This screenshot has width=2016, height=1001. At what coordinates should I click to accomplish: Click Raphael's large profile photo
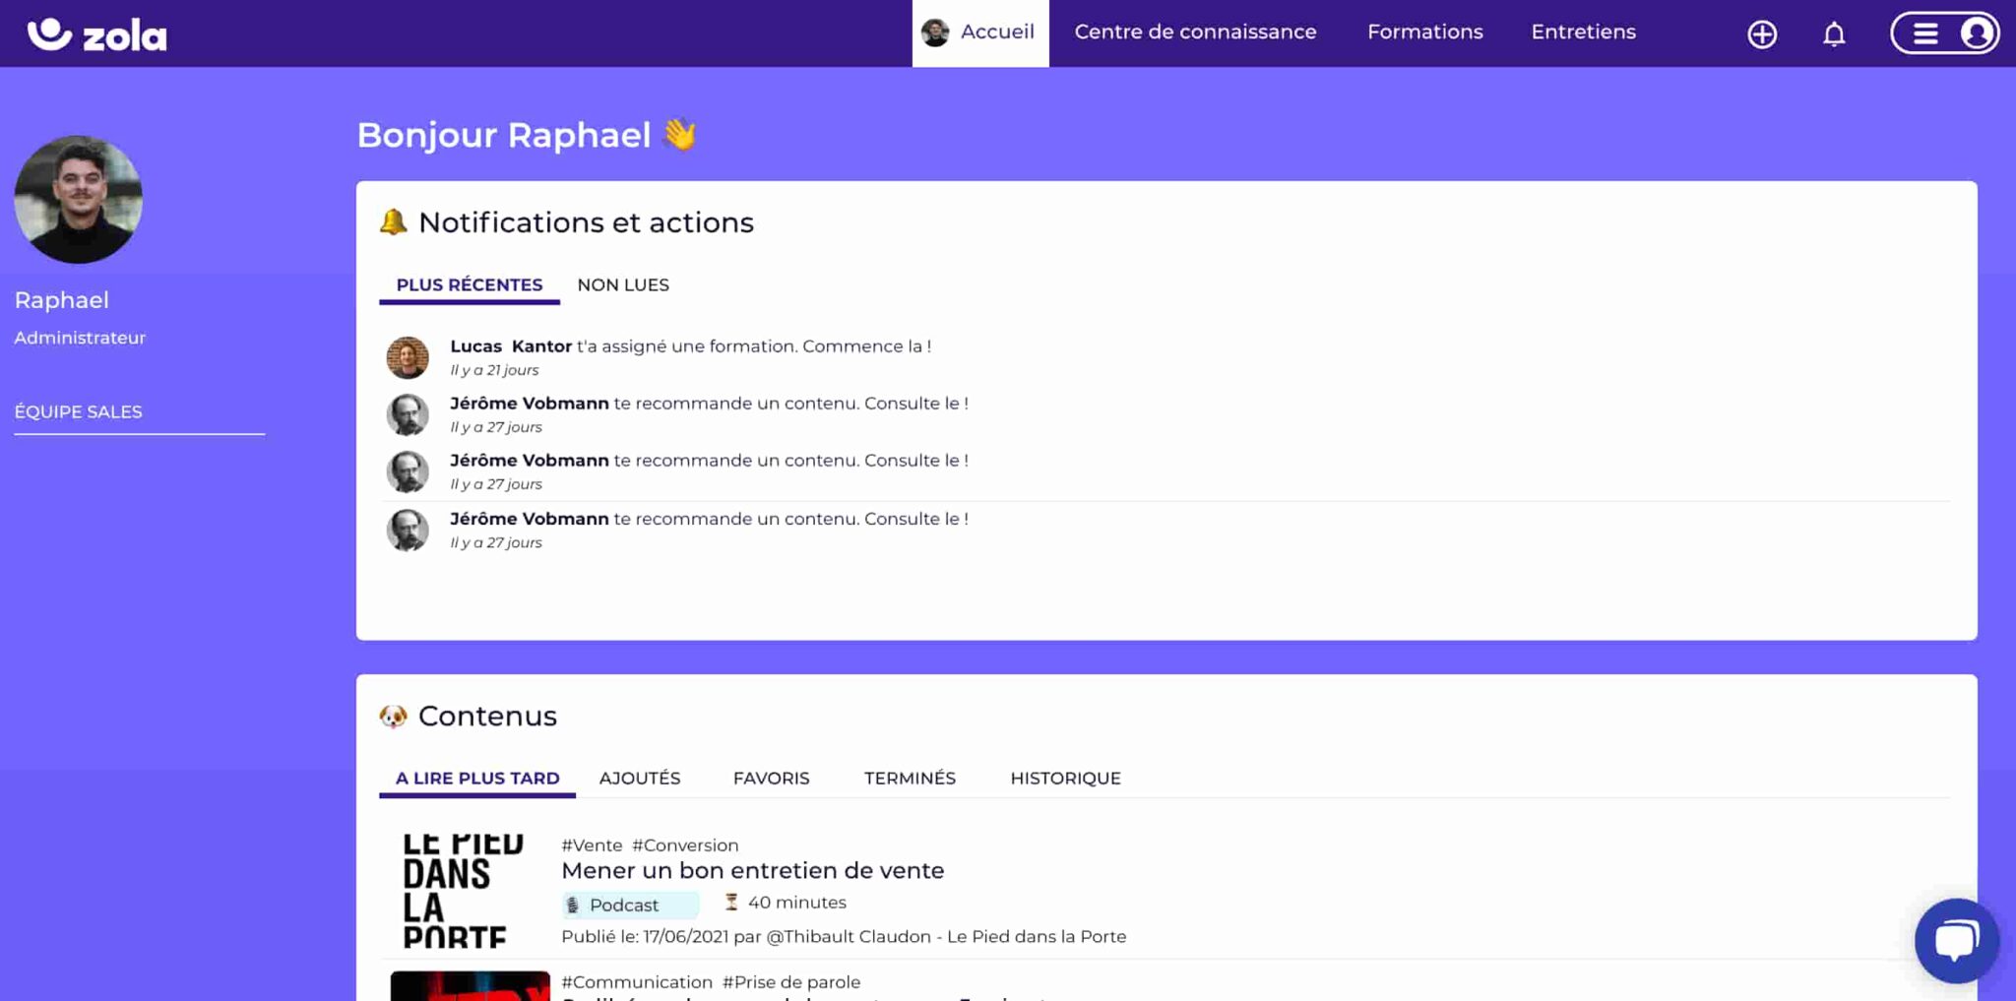79,200
